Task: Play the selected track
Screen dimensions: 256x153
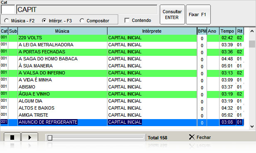Action: click(x=29, y=137)
